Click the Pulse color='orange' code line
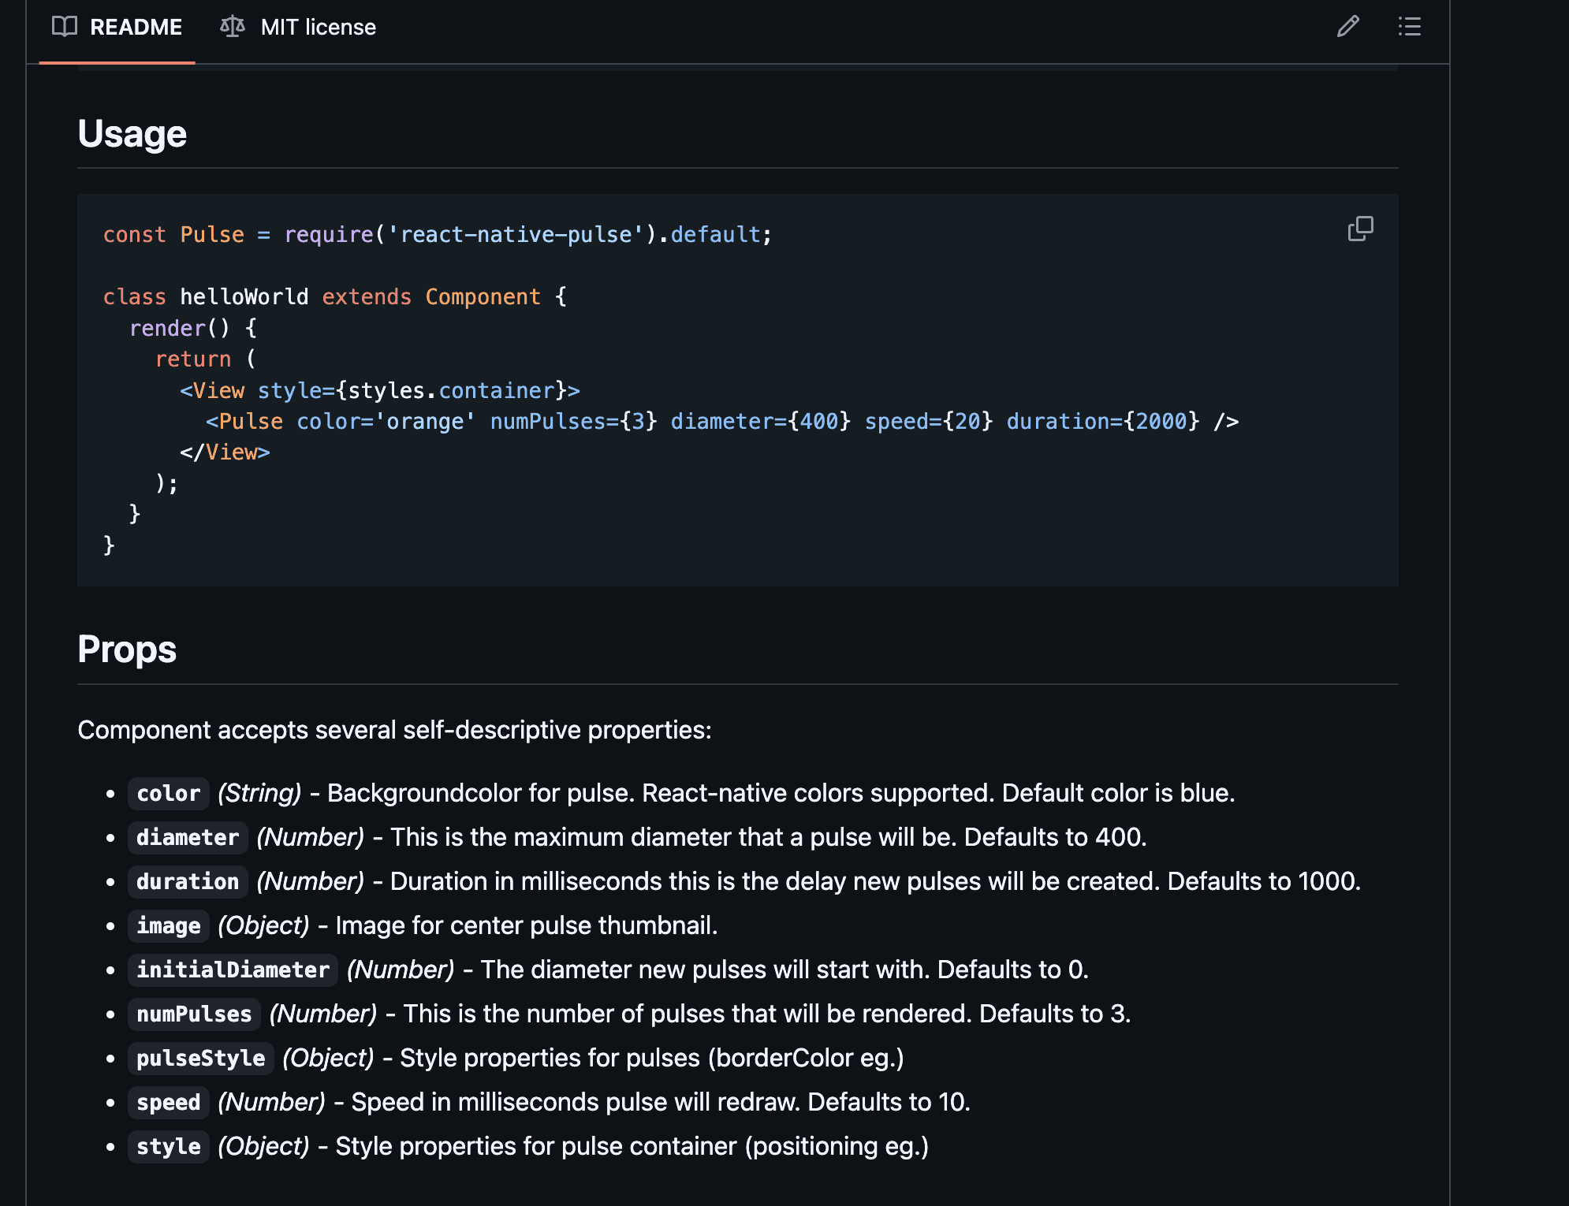 point(721,422)
